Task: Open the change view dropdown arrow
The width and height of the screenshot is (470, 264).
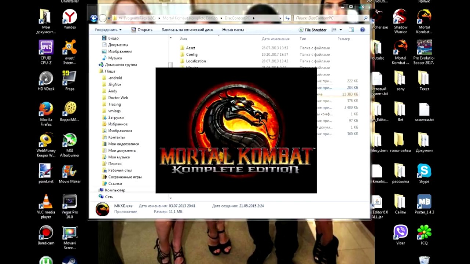Action: (341, 30)
